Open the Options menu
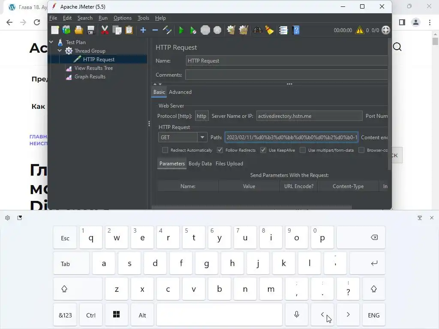Viewport: 439px width, 329px height. pyautogui.click(x=122, y=18)
